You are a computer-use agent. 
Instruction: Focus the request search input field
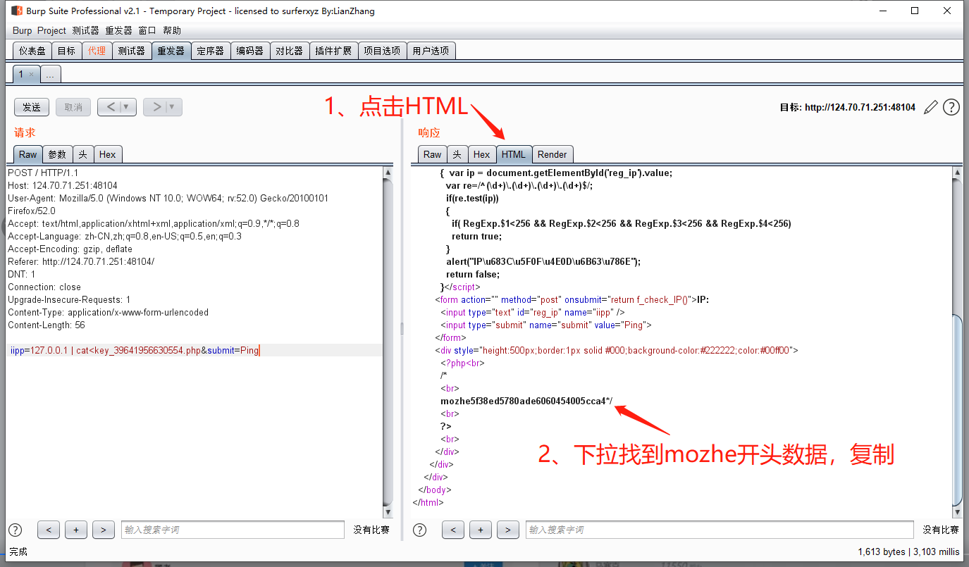(x=233, y=530)
